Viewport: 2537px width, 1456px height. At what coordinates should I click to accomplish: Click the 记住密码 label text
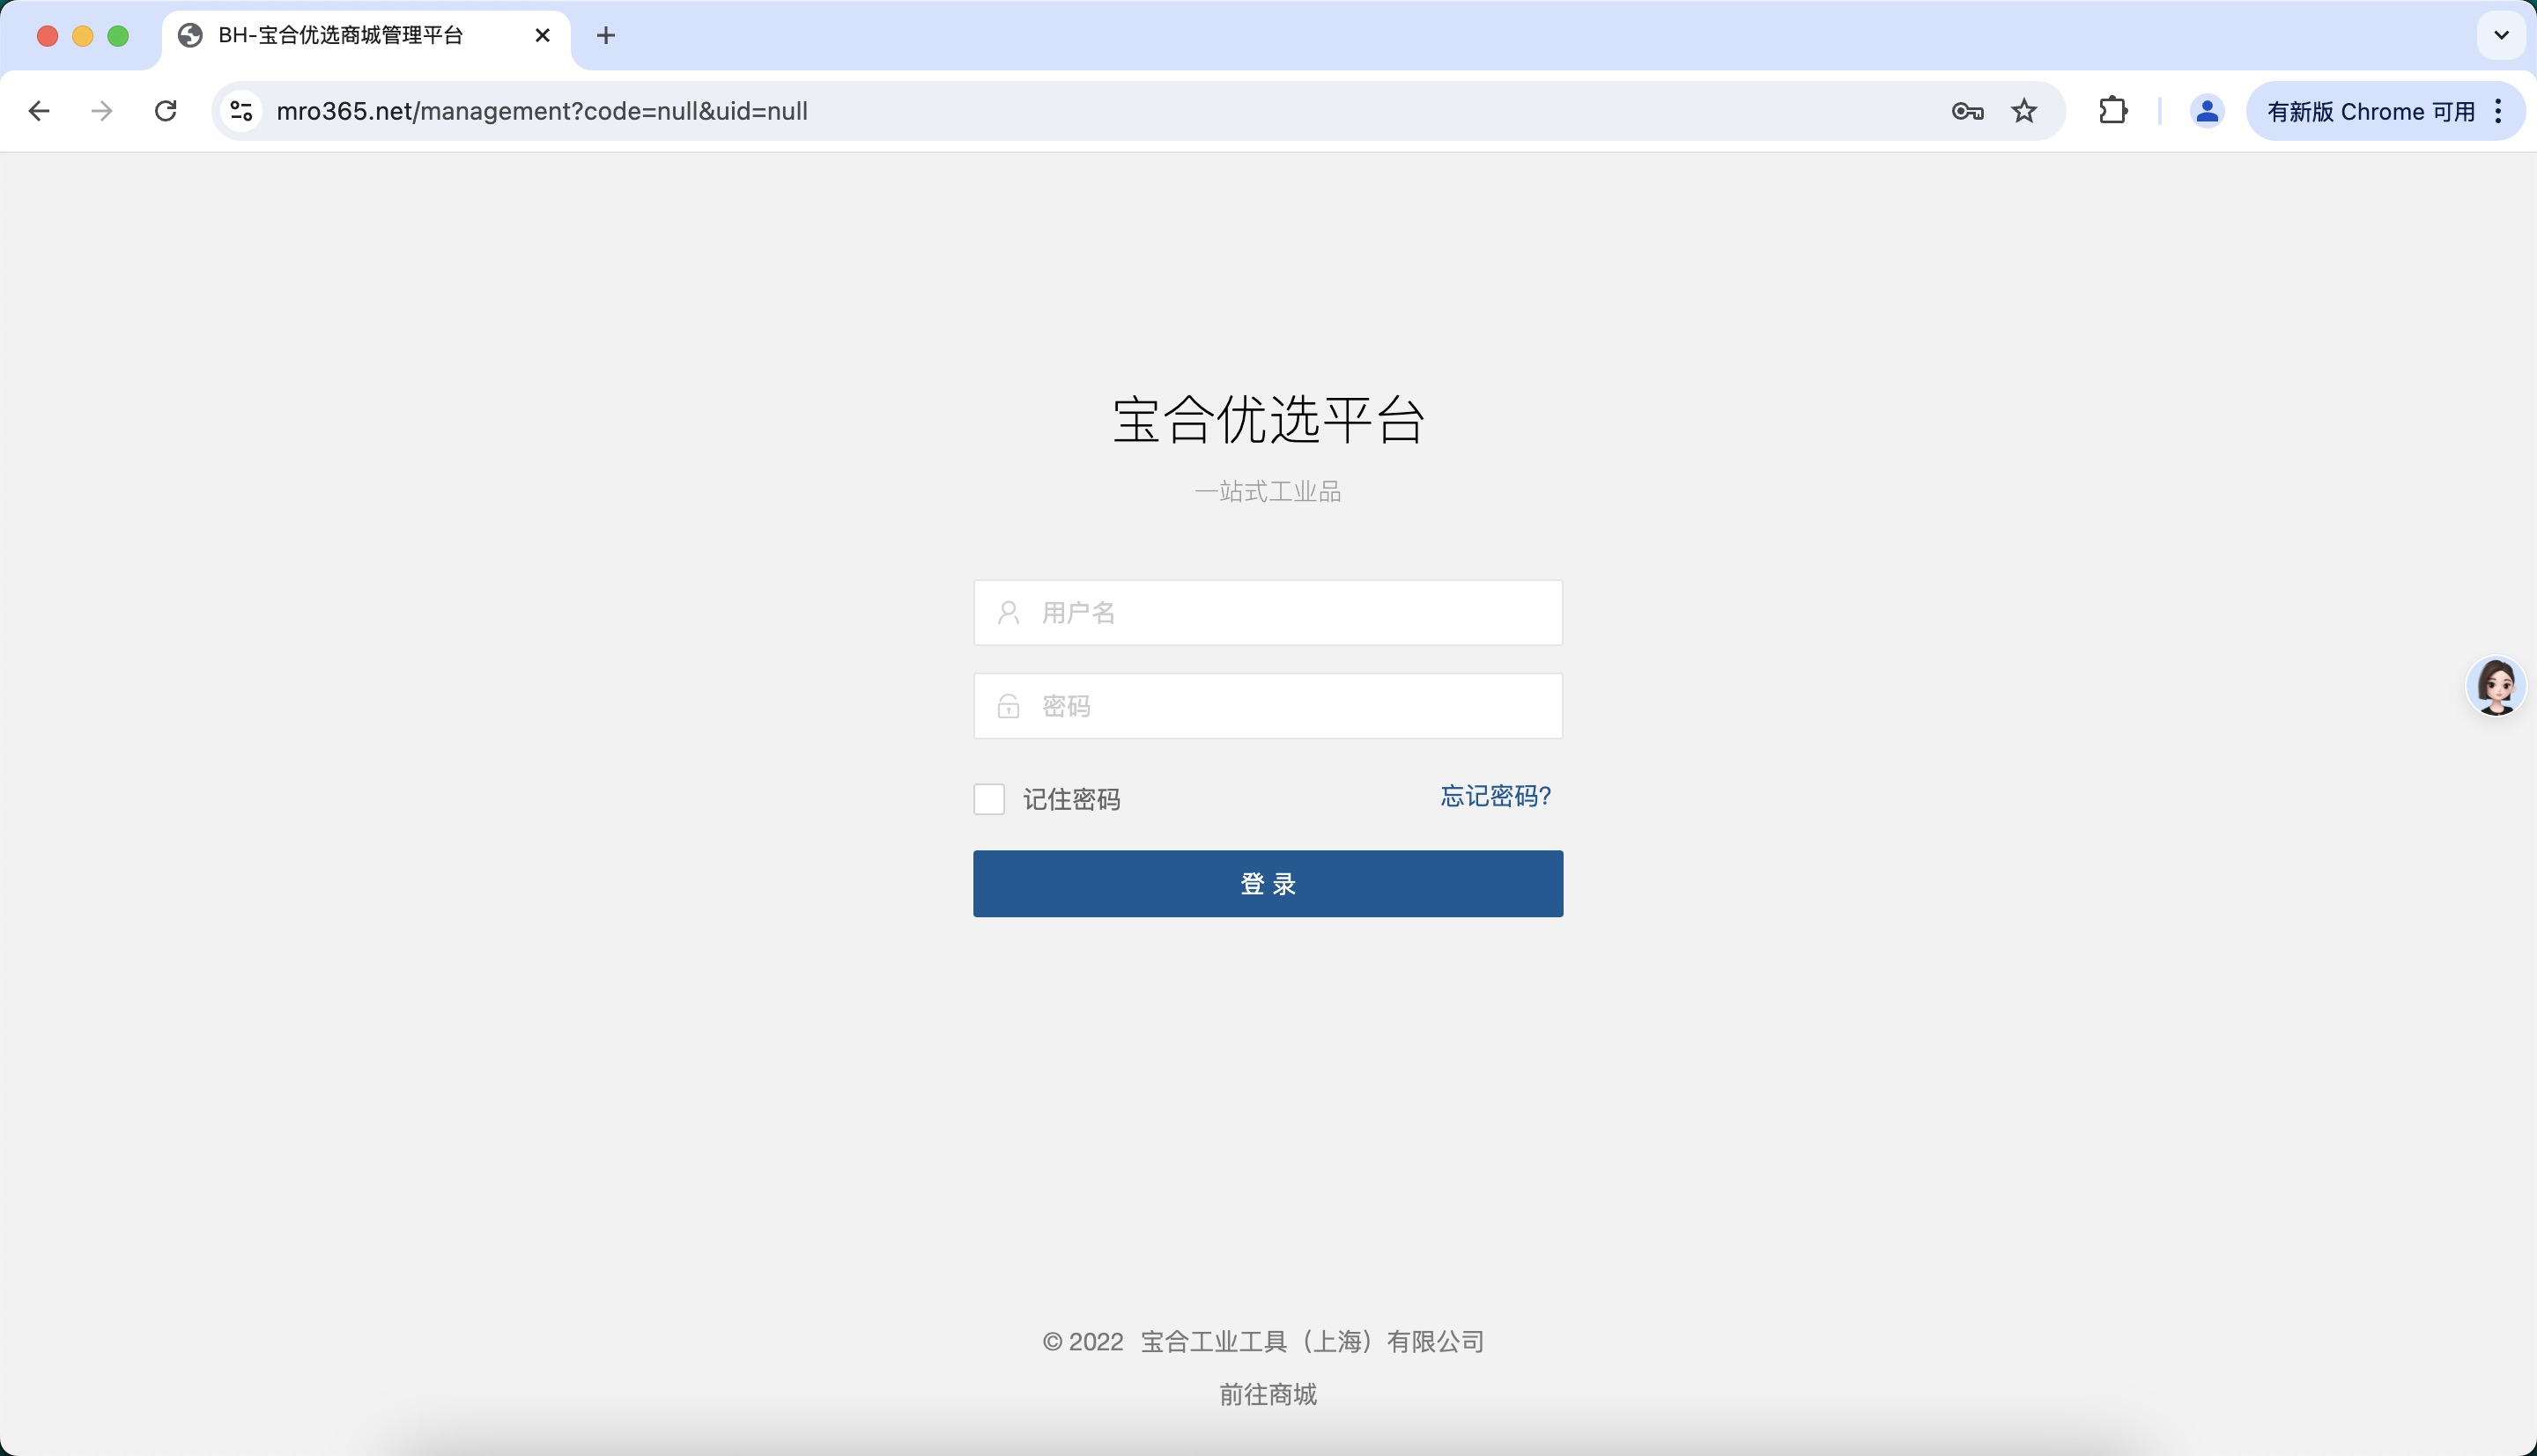(x=1071, y=799)
